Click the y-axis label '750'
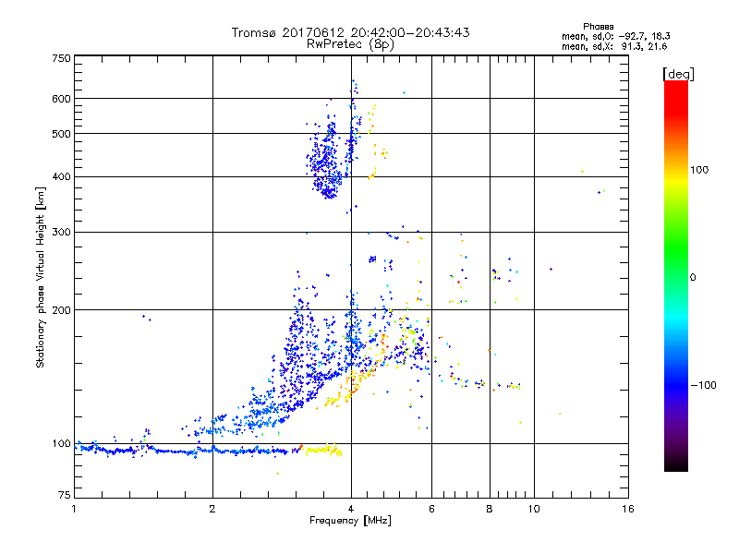This screenshot has width=739, height=554. (61, 58)
